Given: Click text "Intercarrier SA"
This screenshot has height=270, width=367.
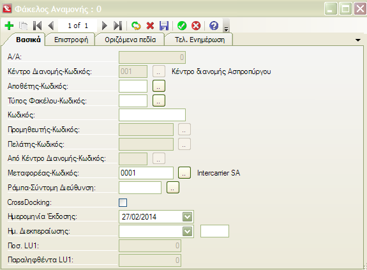Looking at the screenshot, I should click(x=218, y=173).
